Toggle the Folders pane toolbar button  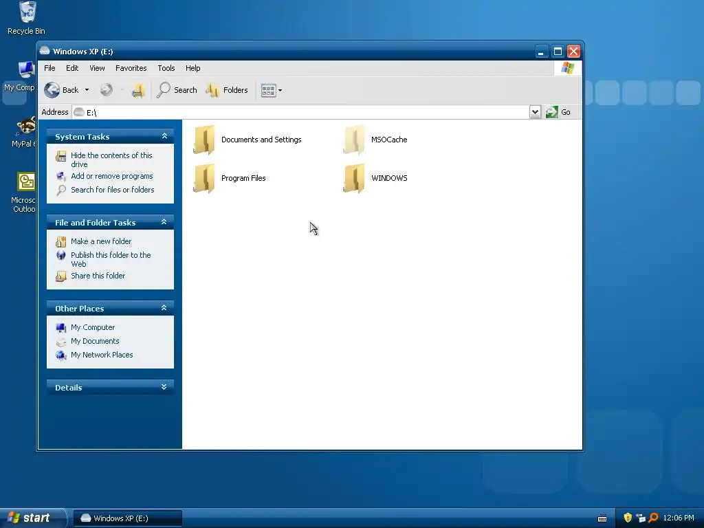click(x=227, y=90)
